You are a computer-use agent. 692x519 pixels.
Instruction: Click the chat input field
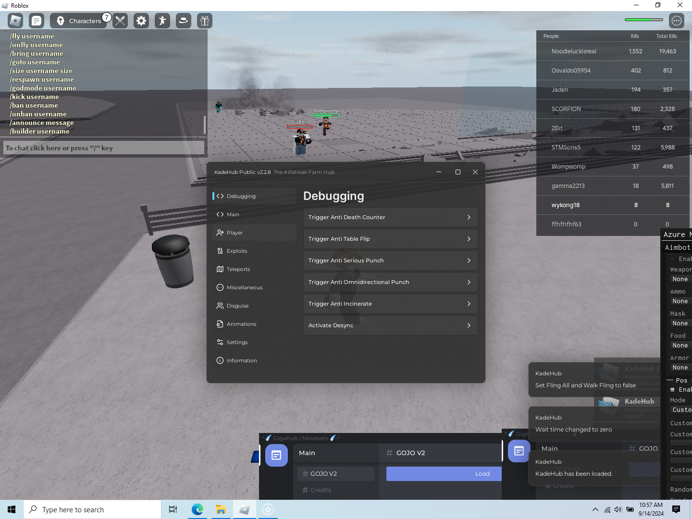(104, 148)
